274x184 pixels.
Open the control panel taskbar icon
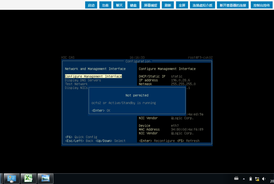(x=12, y=179)
